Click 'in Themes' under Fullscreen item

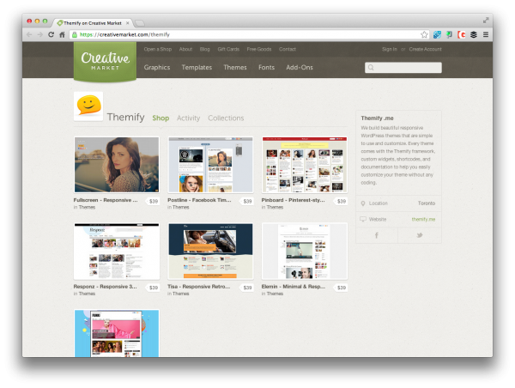tap(84, 208)
